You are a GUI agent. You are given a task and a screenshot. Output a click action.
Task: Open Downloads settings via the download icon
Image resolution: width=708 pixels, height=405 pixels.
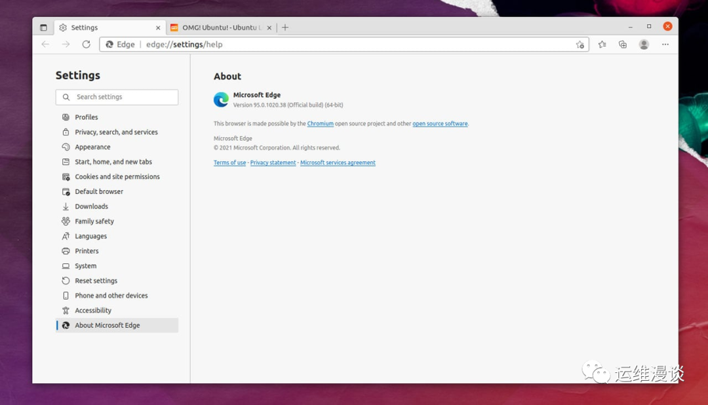click(x=66, y=206)
